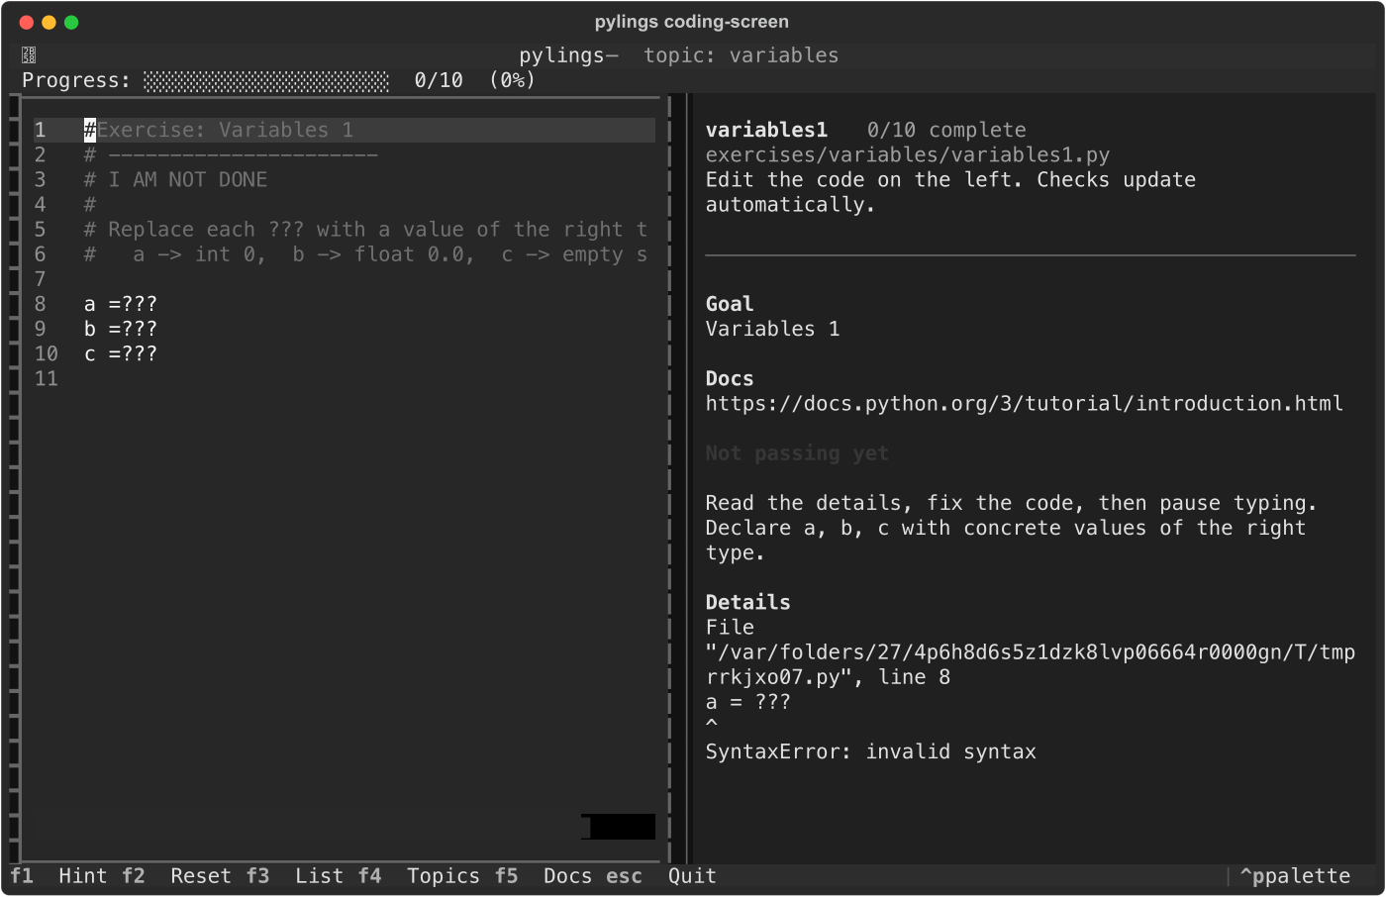This screenshot has height=897, width=1386.
Task: Click line 1 'Exercise: Variables 1' comment
Action: [219, 131]
